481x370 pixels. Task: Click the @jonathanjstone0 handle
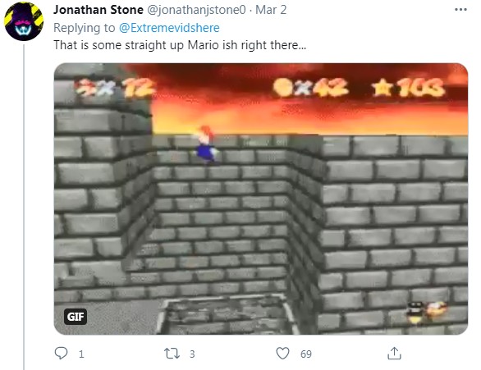tap(197, 10)
